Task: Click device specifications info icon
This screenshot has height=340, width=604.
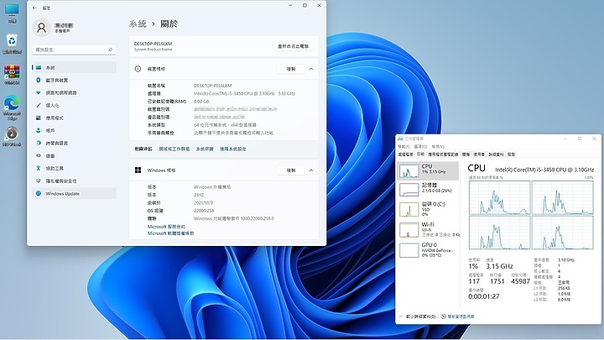Action: tap(138, 69)
